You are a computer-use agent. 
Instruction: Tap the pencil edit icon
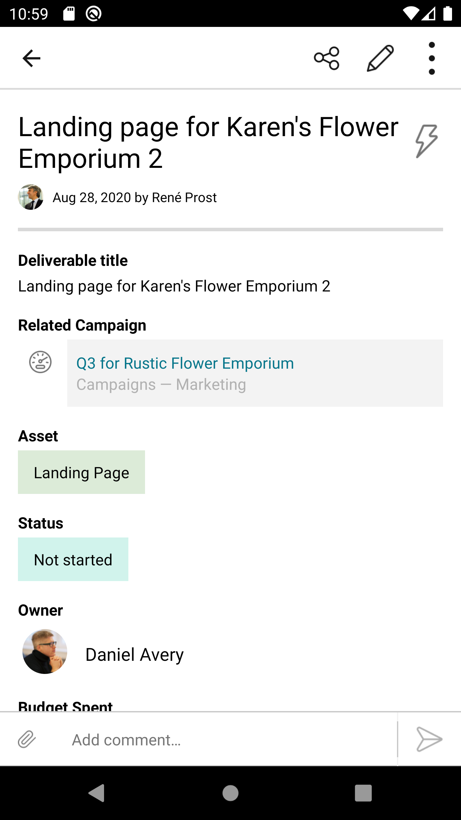tap(380, 58)
